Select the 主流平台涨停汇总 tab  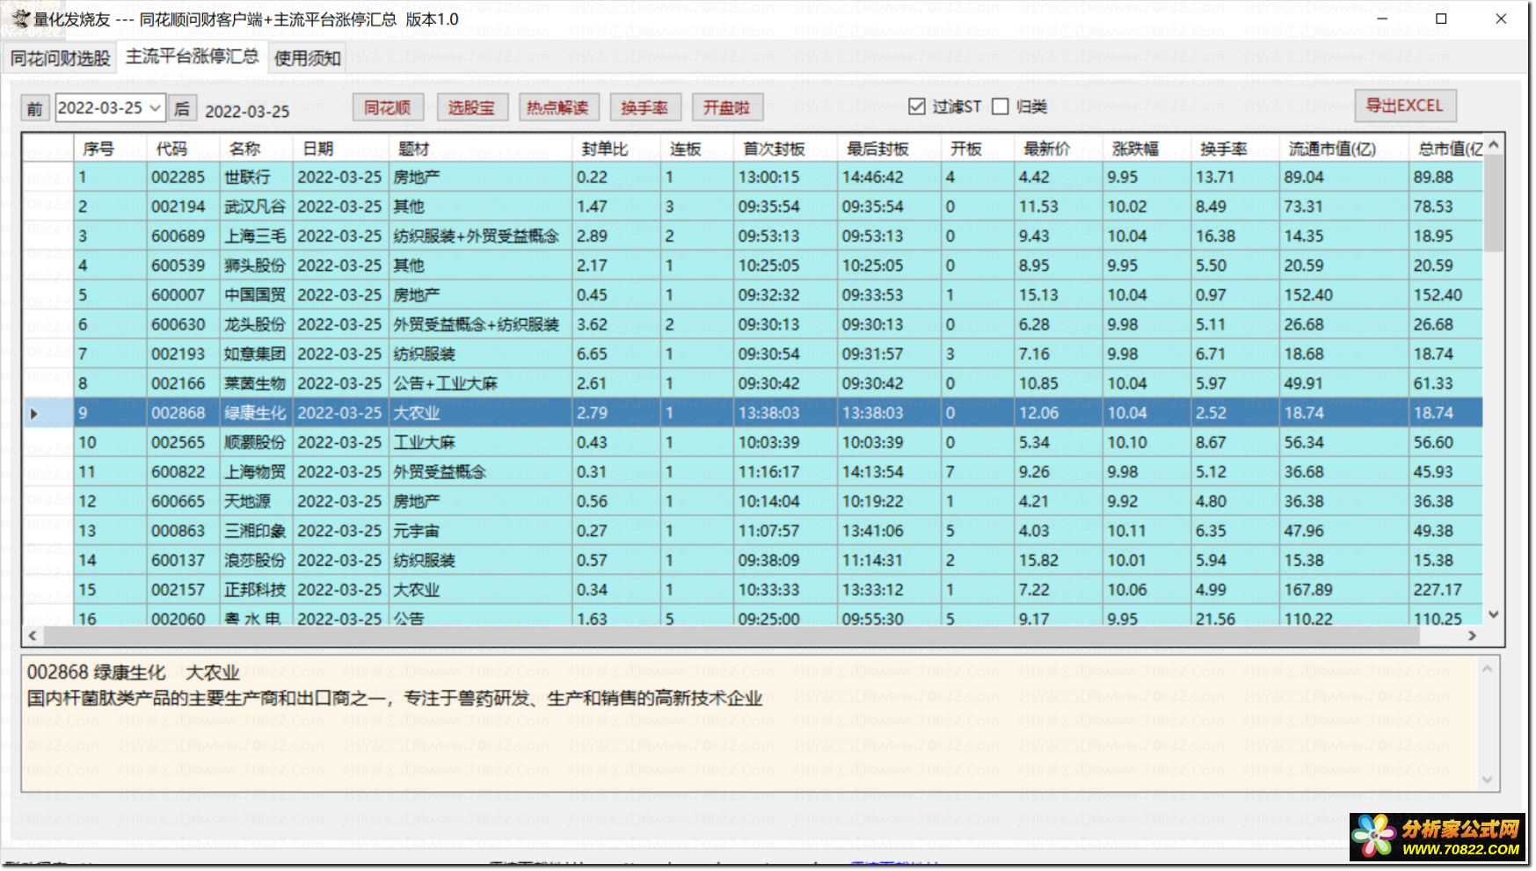click(x=193, y=56)
